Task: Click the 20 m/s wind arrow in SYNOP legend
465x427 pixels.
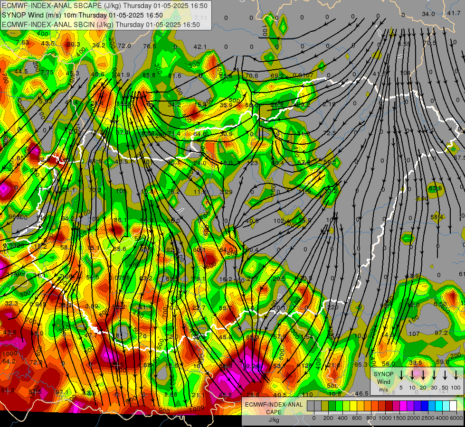Action: [423, 375]
